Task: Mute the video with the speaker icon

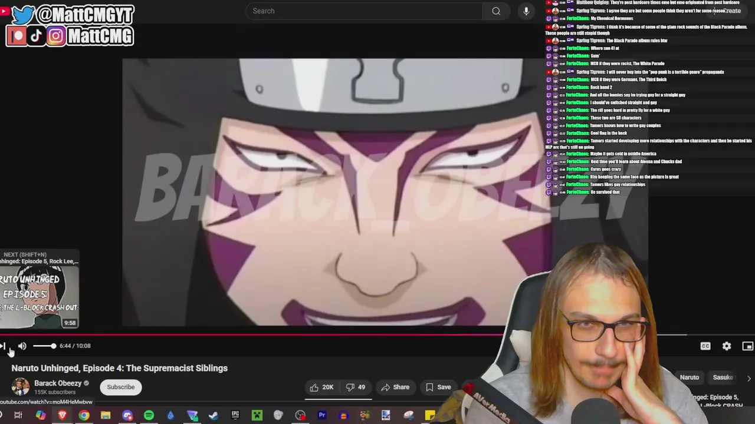Action: pos(22,346)
